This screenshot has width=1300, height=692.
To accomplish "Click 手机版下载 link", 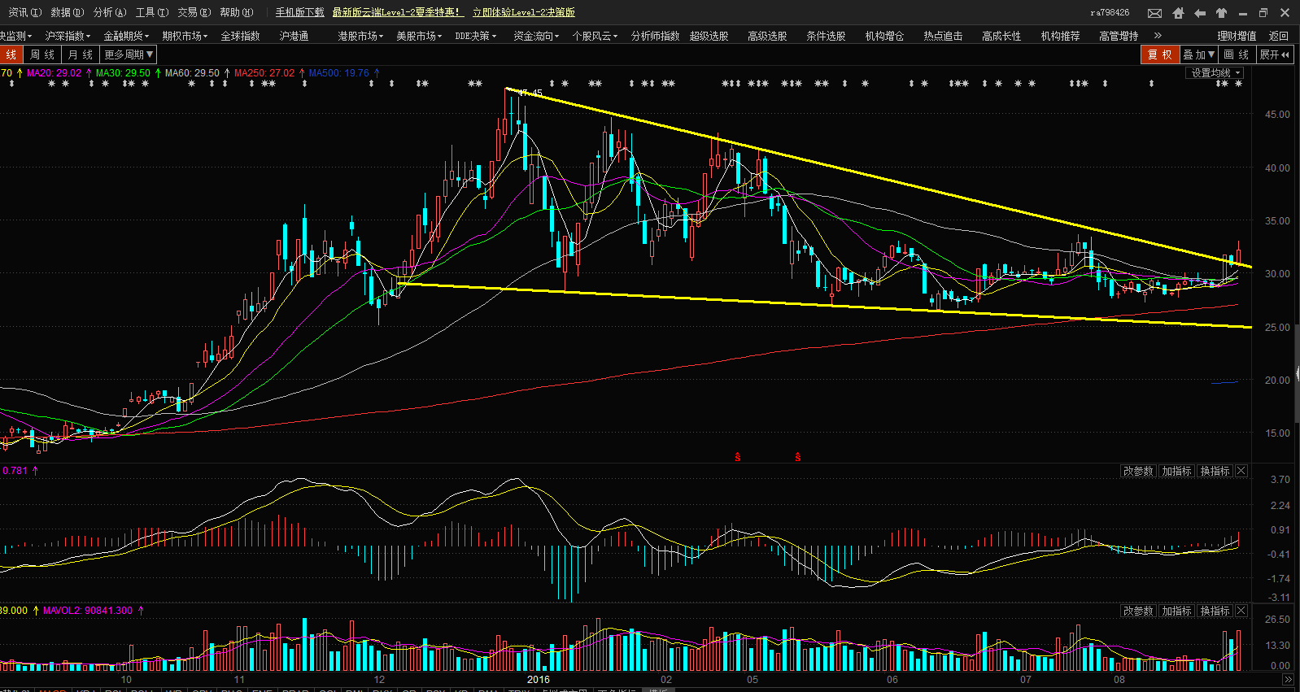I will pos(299,12).
